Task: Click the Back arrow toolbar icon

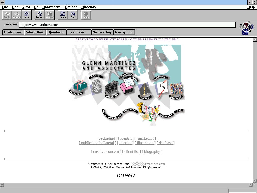Action: (x=7, y=15)
